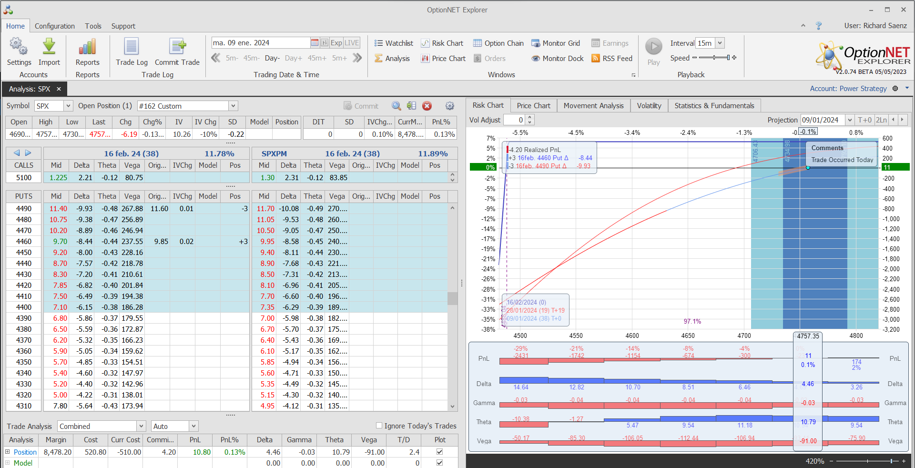Screen dimensions: 915x468
Task: Open the Monitor Dock window
Action: click(557, 59)
